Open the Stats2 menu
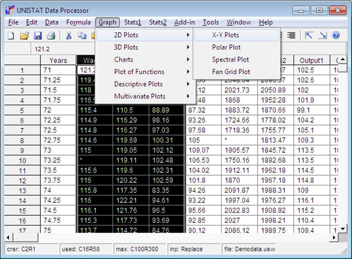 (158, 22)
